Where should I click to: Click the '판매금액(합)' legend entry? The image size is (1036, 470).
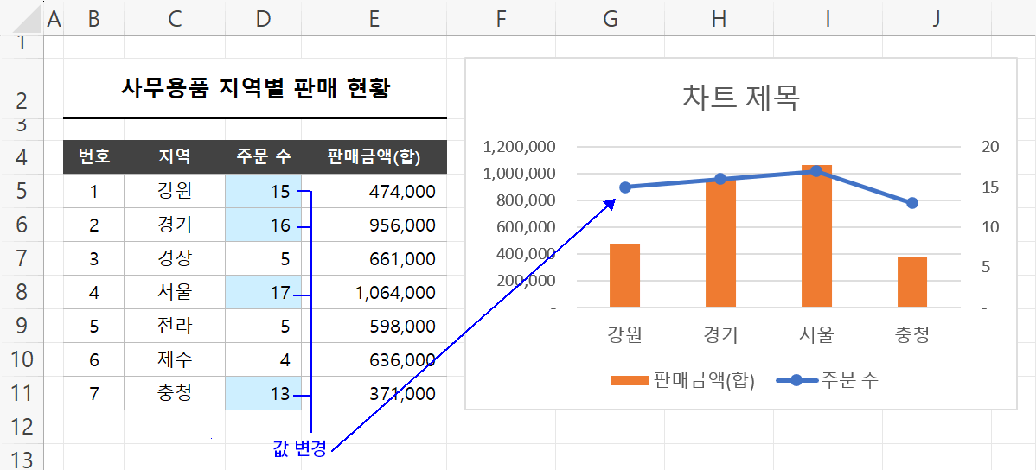click(682, 380)
